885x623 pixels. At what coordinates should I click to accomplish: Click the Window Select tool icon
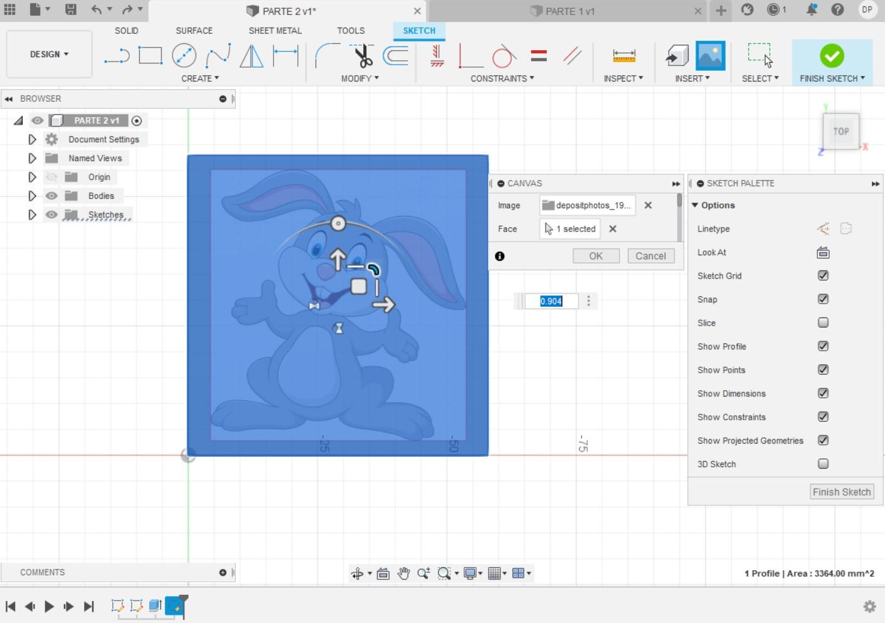(x=760, y=56)
